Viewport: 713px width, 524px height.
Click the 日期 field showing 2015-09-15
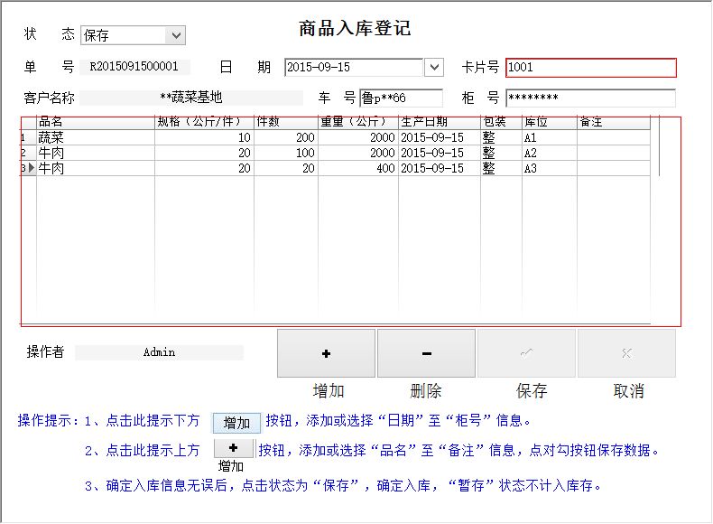pyautogui.click(x=354, y=68)
